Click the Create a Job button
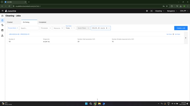The image size is (190, 106). pyautogui.click(x=181, y=28)
